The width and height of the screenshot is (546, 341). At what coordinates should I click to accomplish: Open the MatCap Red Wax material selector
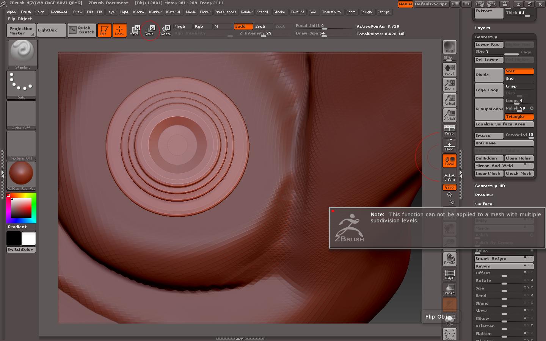(21, 176)
